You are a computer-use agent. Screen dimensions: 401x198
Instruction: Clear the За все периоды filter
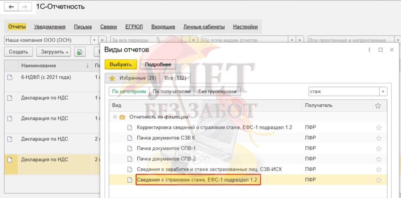click(193, 40)
